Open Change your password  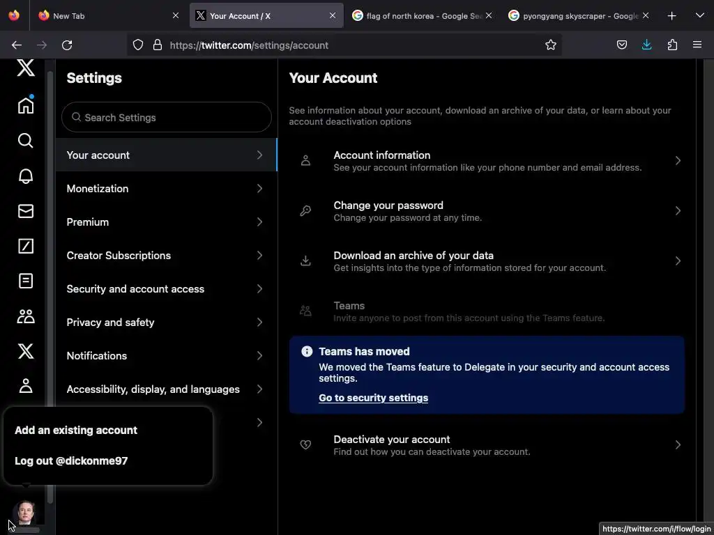[x=487, y=210]
